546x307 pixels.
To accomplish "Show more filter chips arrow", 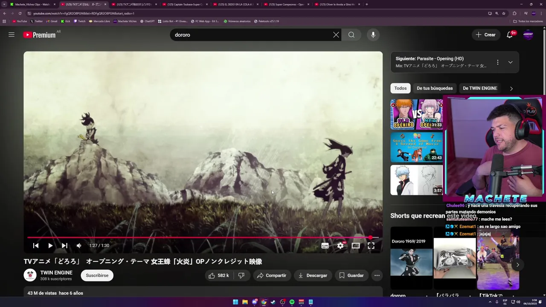I will (511, 89).
